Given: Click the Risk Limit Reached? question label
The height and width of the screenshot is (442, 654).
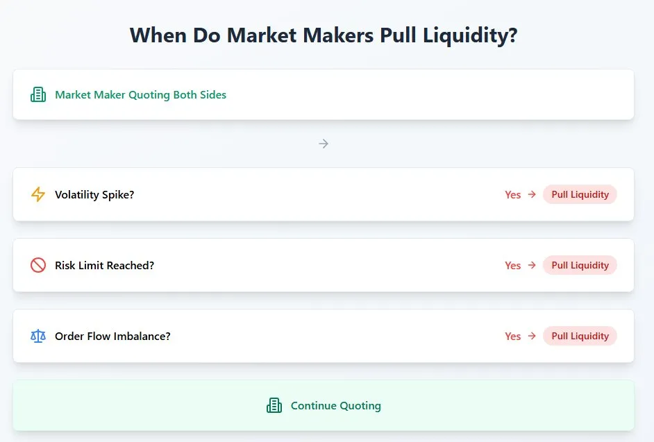Looking at the screenshot, I should (105, 266).
